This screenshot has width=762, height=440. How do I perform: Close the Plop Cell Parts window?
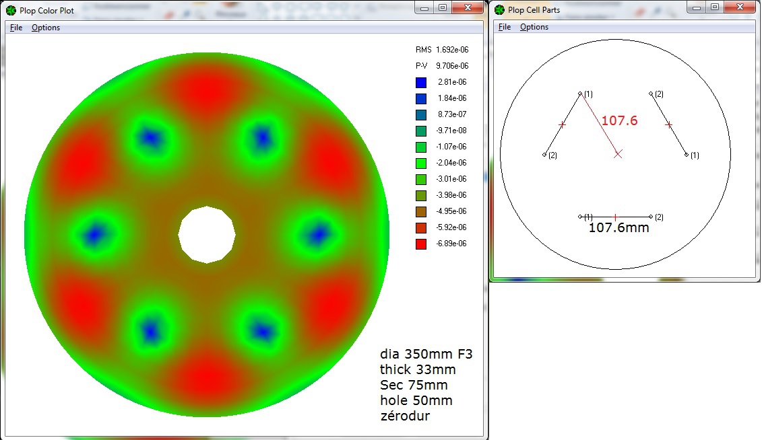click(x=740, y=7)
